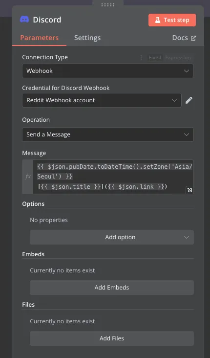The width and height of the screenshot is (210, 358).
Task: Open the Webhook connection type dropdown
Action: pos(108,71)
